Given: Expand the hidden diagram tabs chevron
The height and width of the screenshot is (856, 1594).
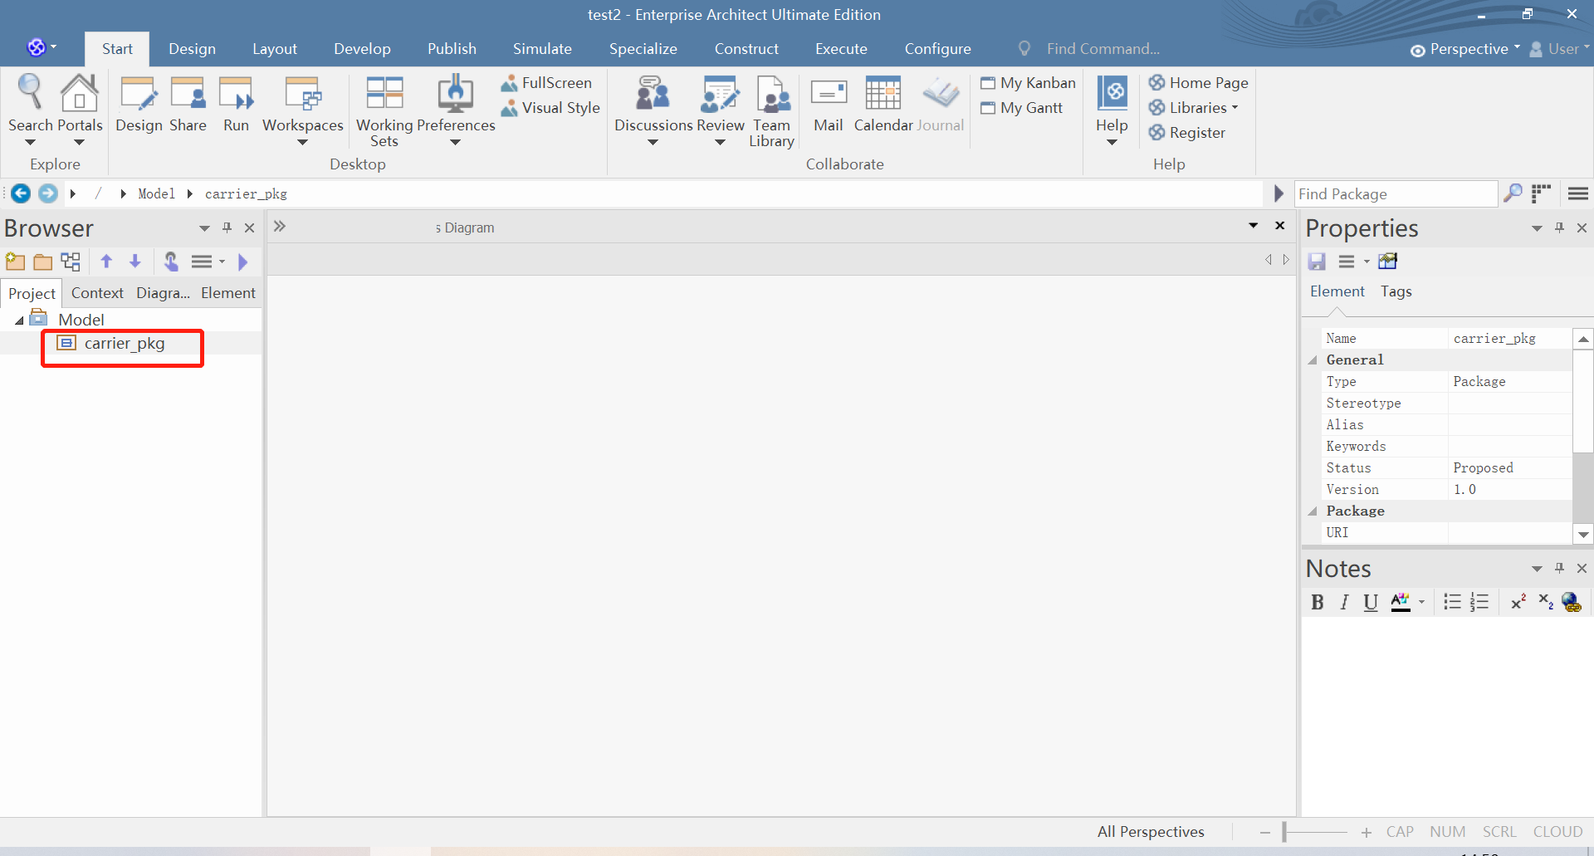Looking at the screenshot, I should pos(280,227).
